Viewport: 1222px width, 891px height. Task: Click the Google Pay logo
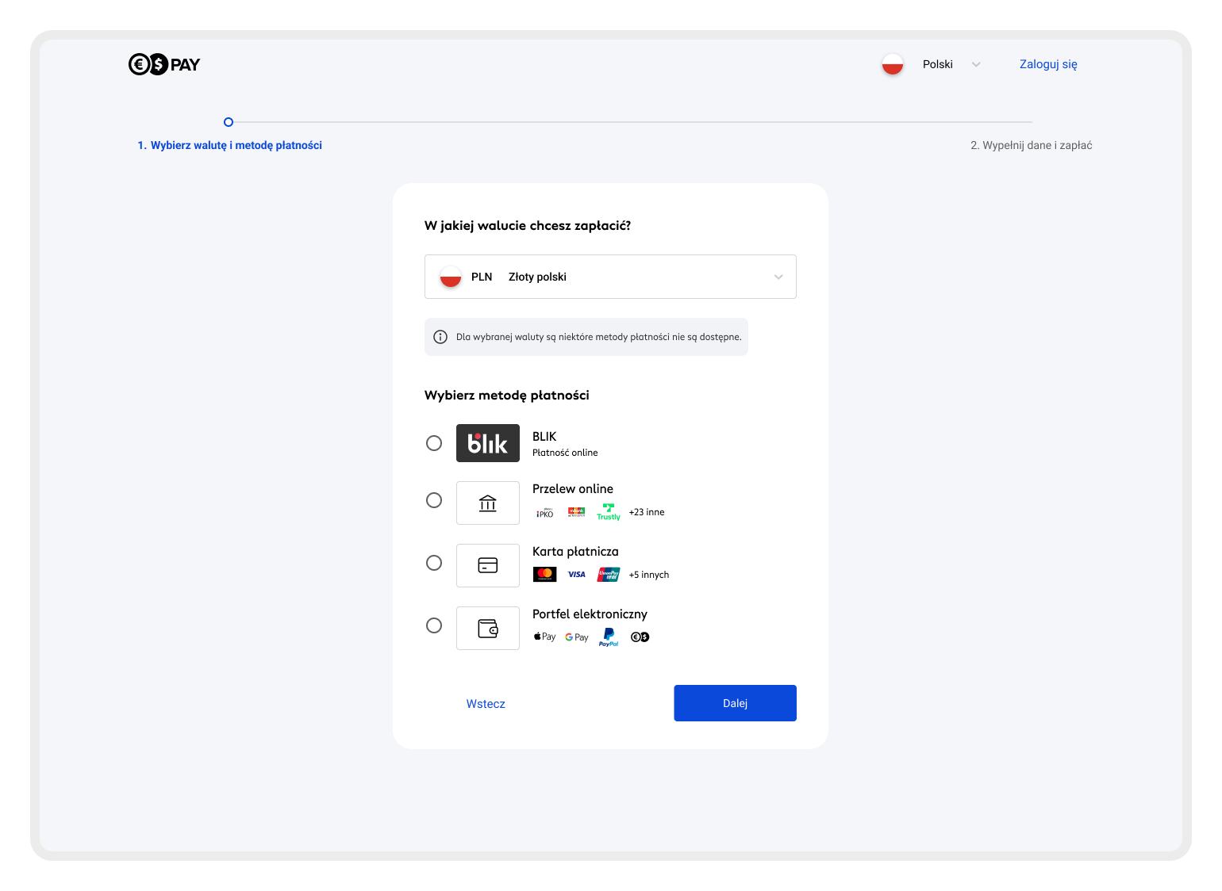[577, 637]
